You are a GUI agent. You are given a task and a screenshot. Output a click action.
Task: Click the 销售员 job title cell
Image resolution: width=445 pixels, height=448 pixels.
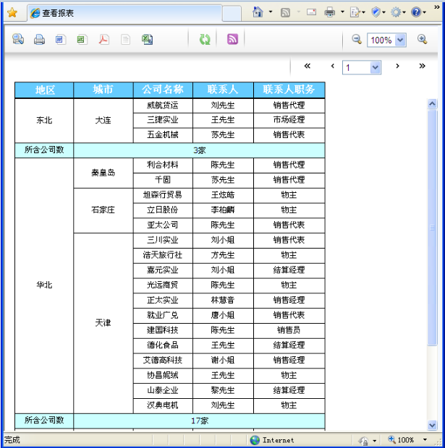click(289, 330)
